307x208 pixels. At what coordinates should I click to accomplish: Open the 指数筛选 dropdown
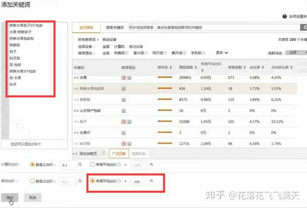coord(296,53)
